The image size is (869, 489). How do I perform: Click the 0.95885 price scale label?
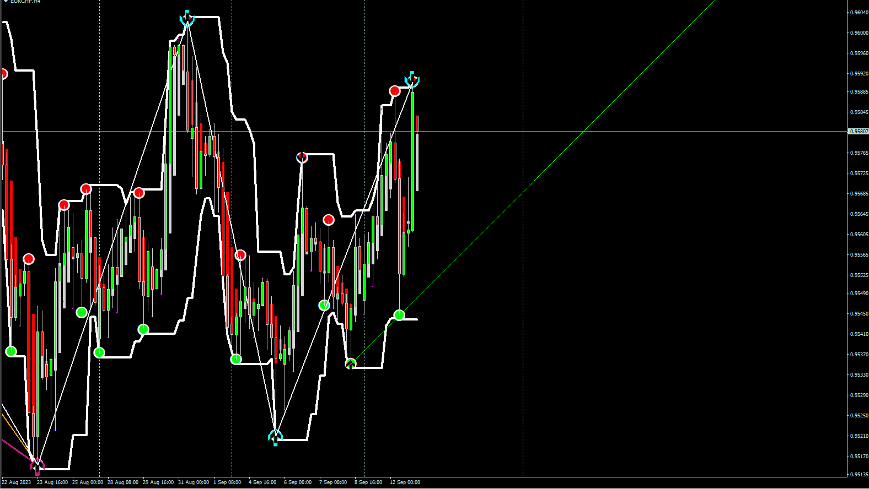(x=859, y=92)
